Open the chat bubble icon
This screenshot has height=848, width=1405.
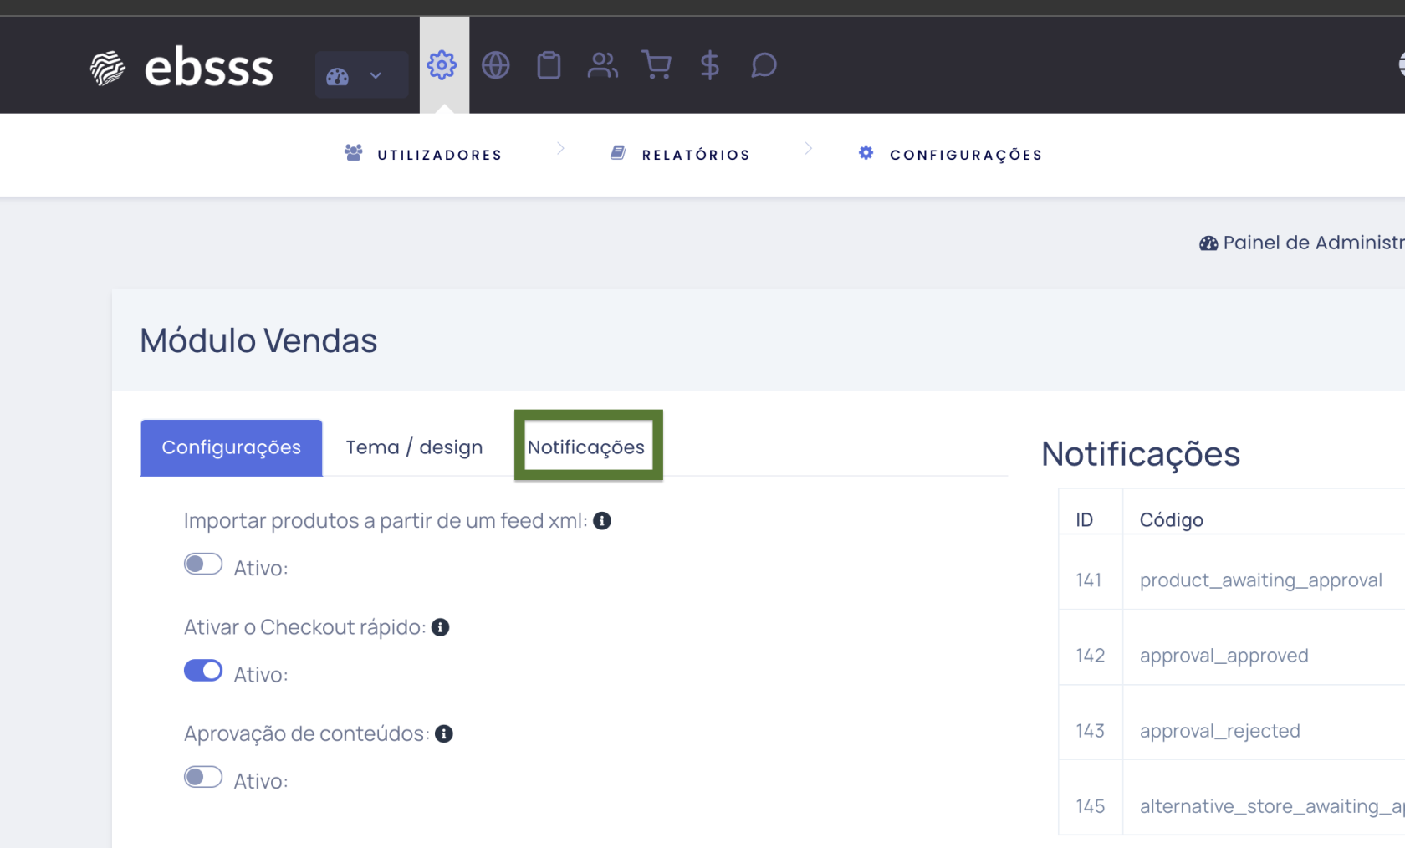click(764, 64)
